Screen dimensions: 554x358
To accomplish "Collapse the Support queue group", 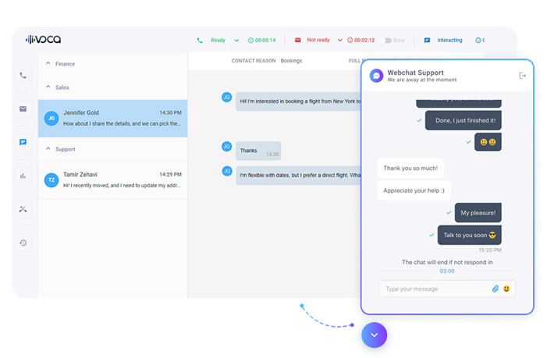I will click(48, 149).
